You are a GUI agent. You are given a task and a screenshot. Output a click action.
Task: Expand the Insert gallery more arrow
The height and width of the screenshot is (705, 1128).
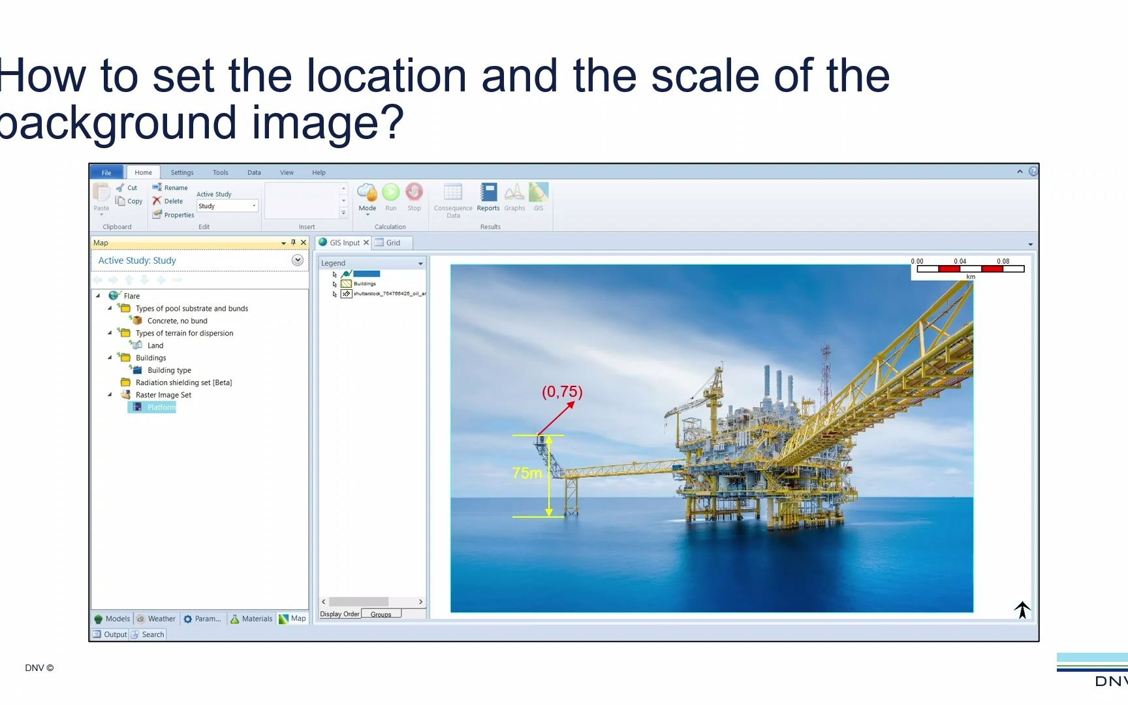tap(343, 213)
